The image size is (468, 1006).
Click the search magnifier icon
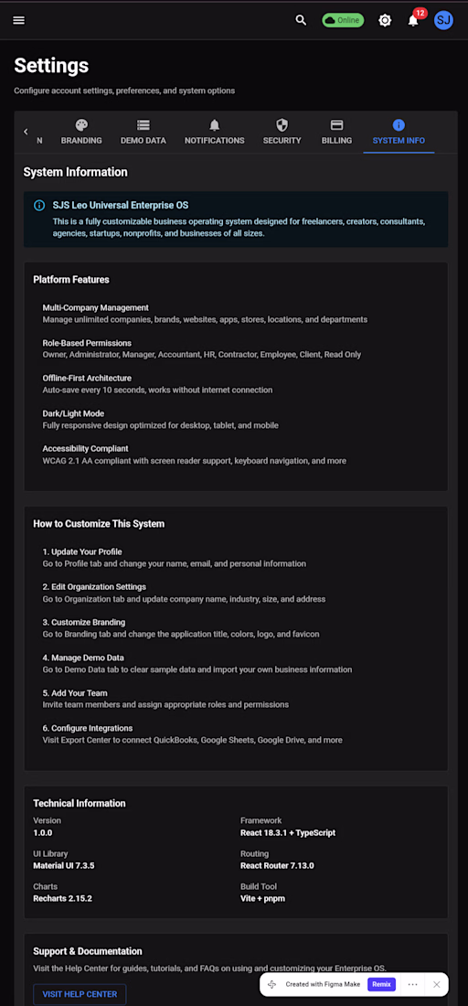click(301, 20)
